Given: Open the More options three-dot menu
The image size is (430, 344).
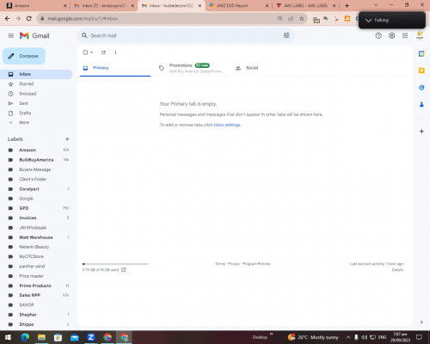Looking at the screenshot, I should click(x=115, y=52).
